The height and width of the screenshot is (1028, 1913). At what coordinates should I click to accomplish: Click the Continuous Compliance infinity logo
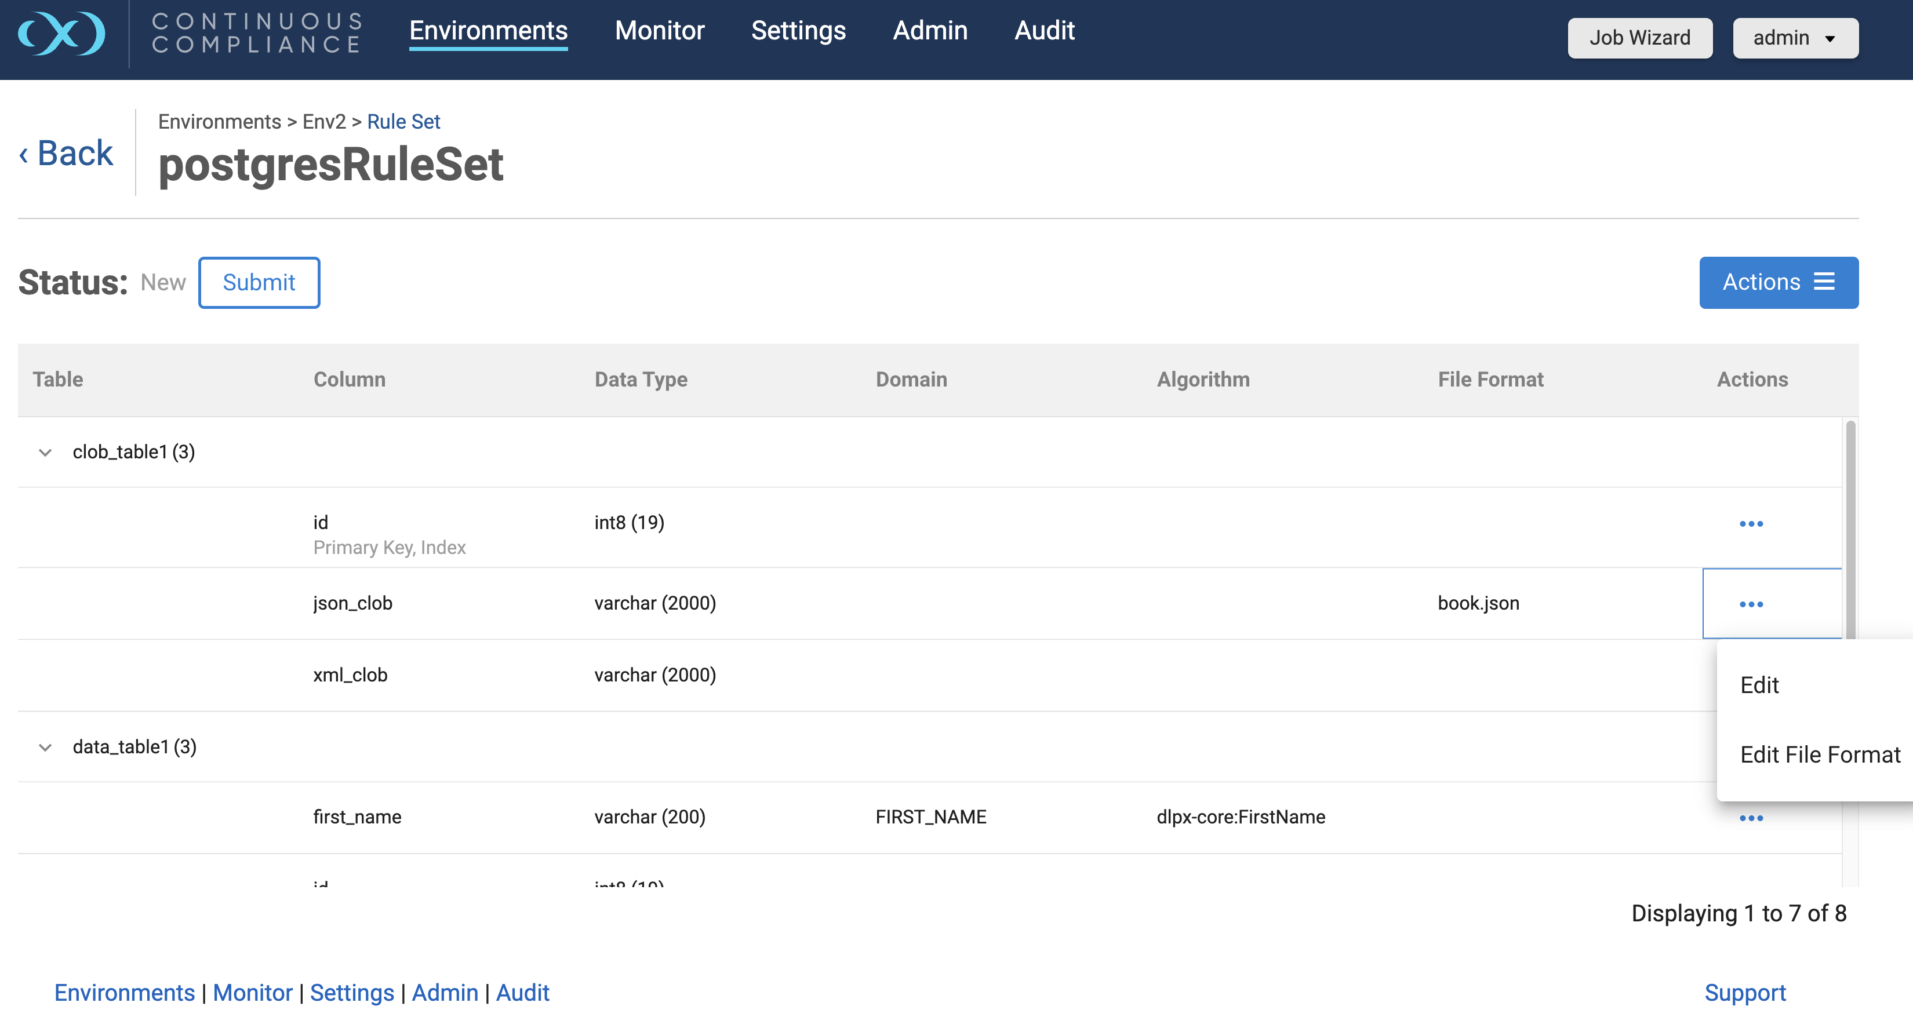pos(61,34)
